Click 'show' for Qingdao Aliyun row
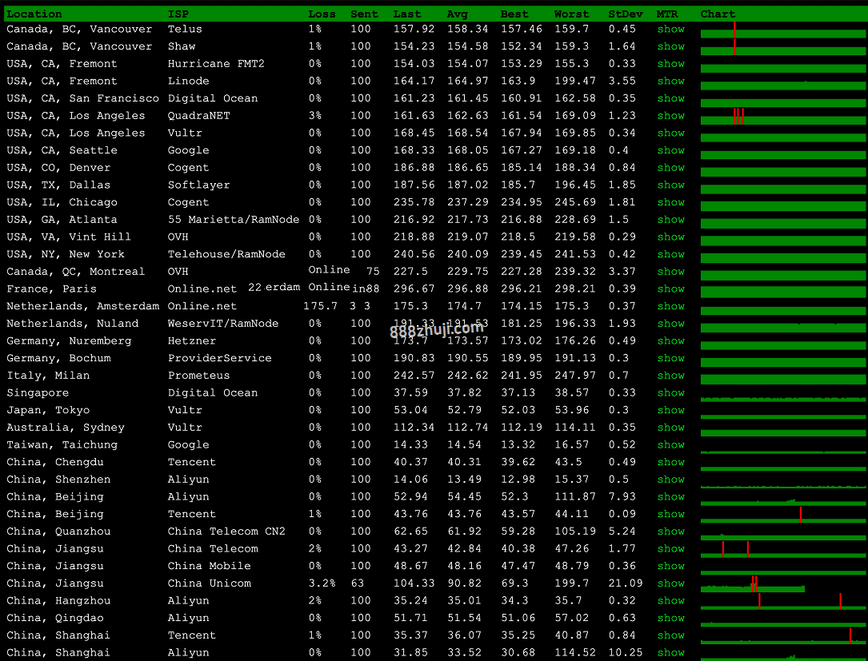 [x=671, y=619]
